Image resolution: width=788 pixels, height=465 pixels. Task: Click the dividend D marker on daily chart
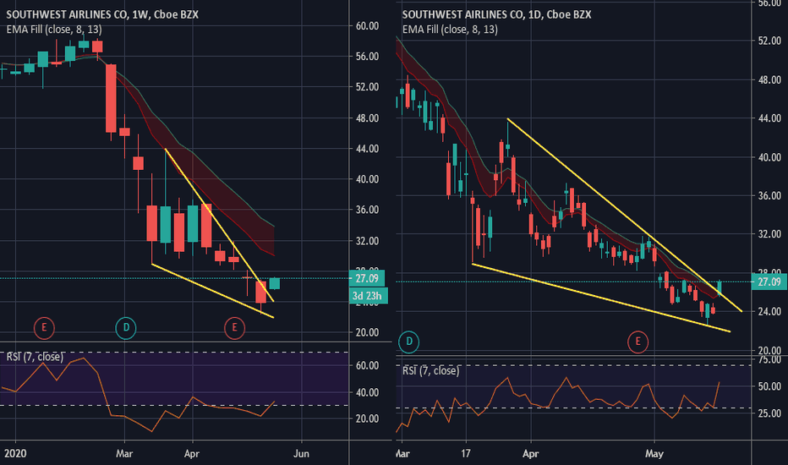tap(408, 342)
